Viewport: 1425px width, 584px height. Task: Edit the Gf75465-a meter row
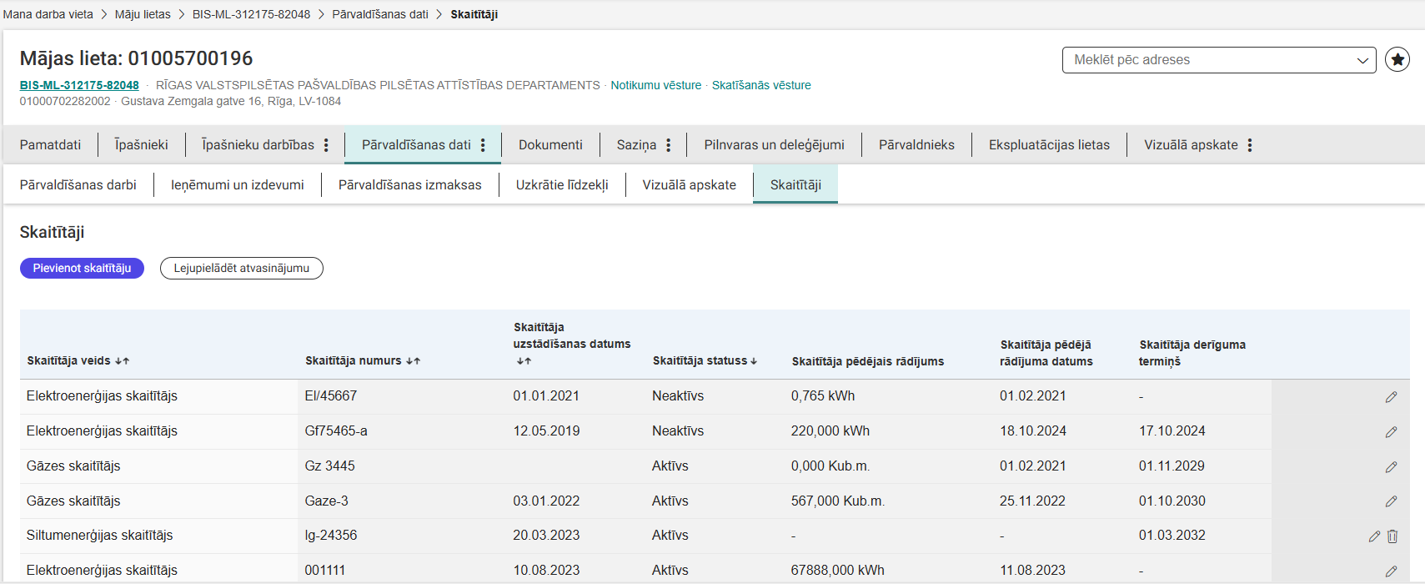[1391, 432]
